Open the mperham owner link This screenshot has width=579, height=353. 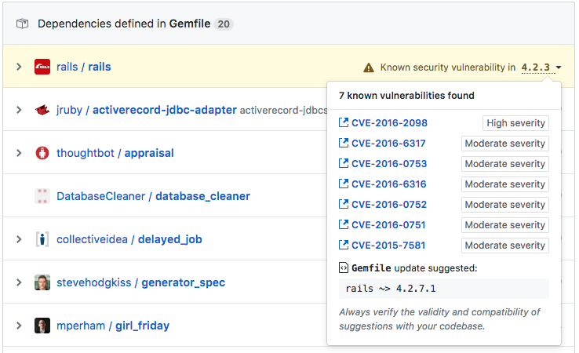point(81,326)
